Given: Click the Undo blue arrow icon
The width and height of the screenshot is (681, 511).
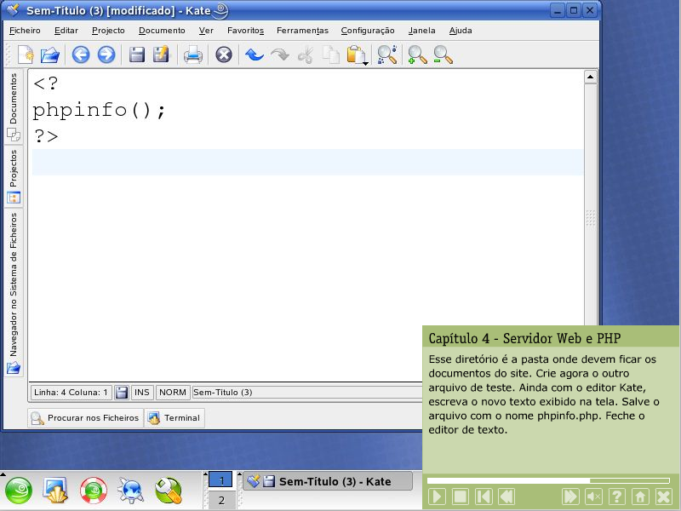Looking at the screenshot, I should (254, 55).
